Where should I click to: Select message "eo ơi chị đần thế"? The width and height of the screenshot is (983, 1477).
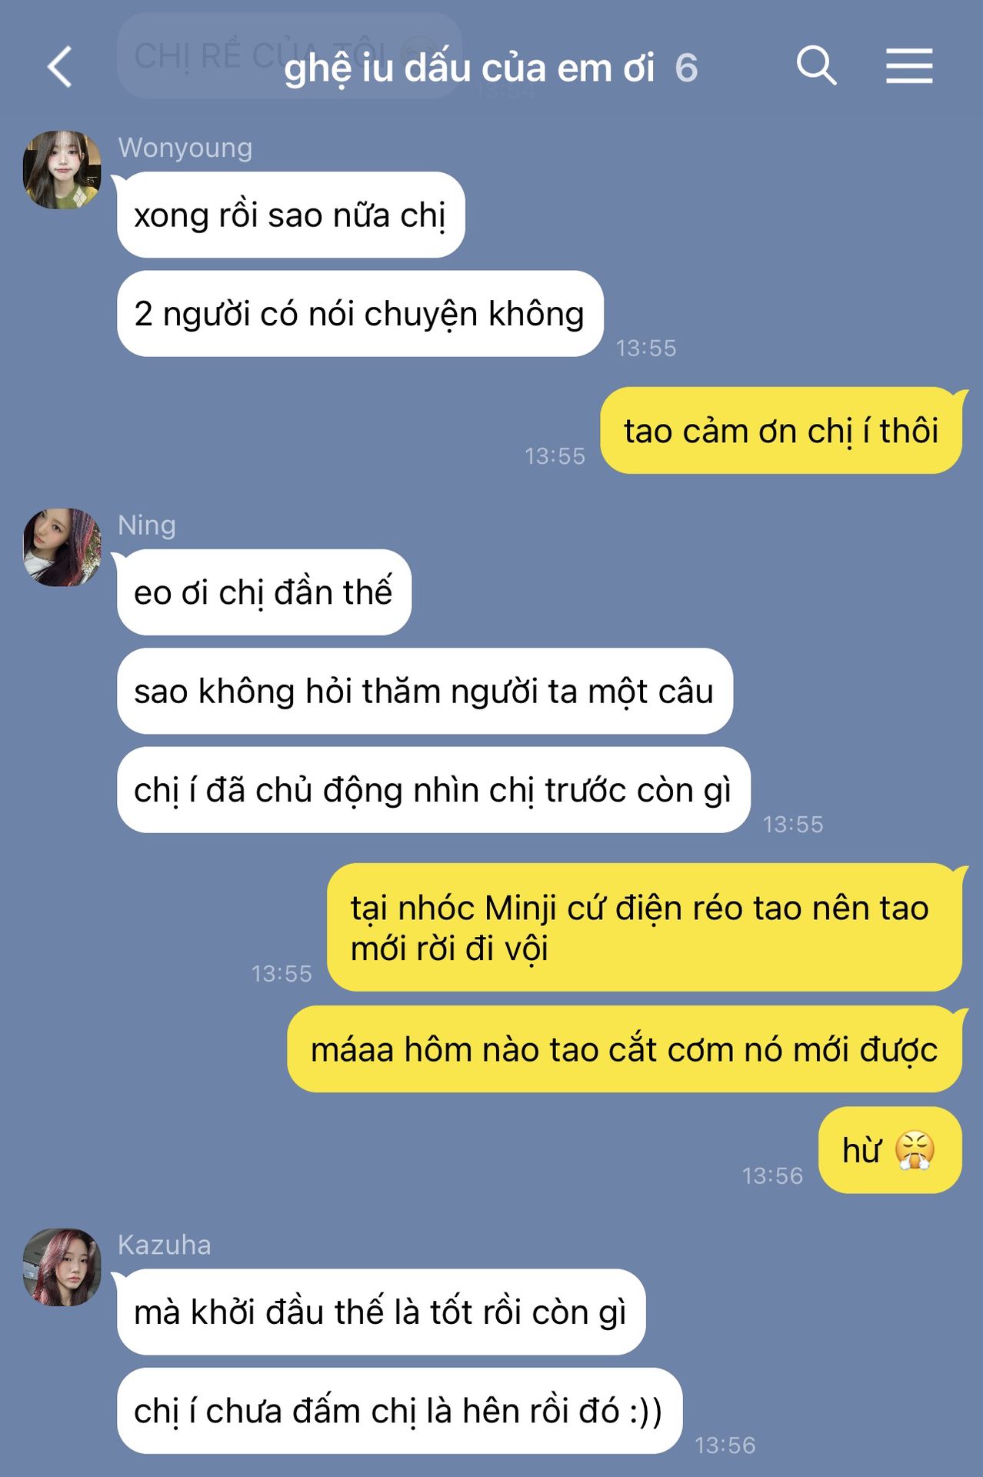264,592
